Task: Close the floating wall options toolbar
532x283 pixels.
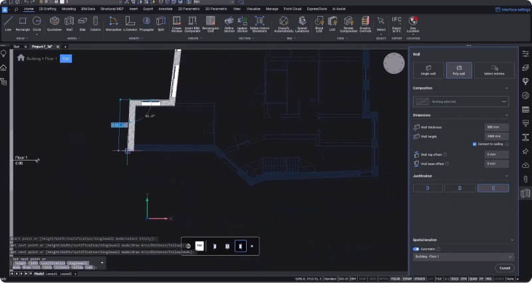Action: [x=252, y=246]
